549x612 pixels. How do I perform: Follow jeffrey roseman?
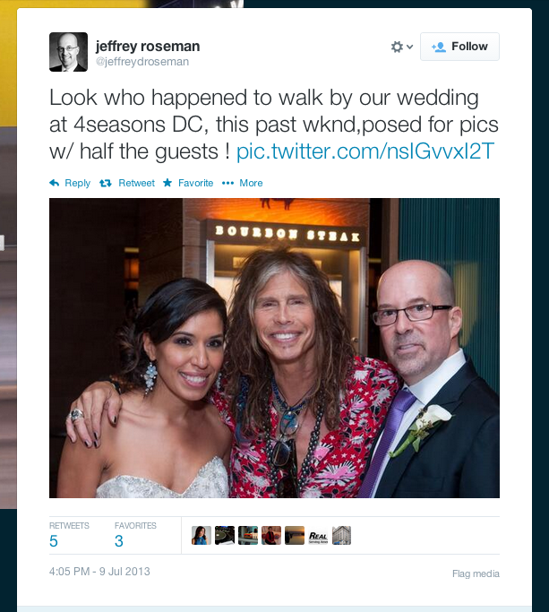coord(459,47)
